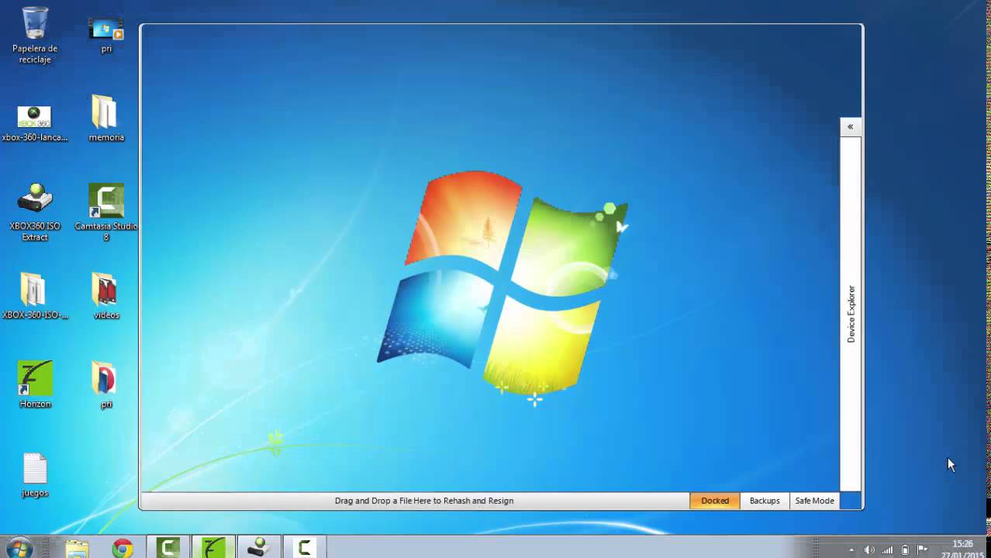
Task: Open the Backups button
Action: coord(765,501)
